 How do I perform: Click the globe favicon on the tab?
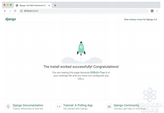click(x=17, y=5)
